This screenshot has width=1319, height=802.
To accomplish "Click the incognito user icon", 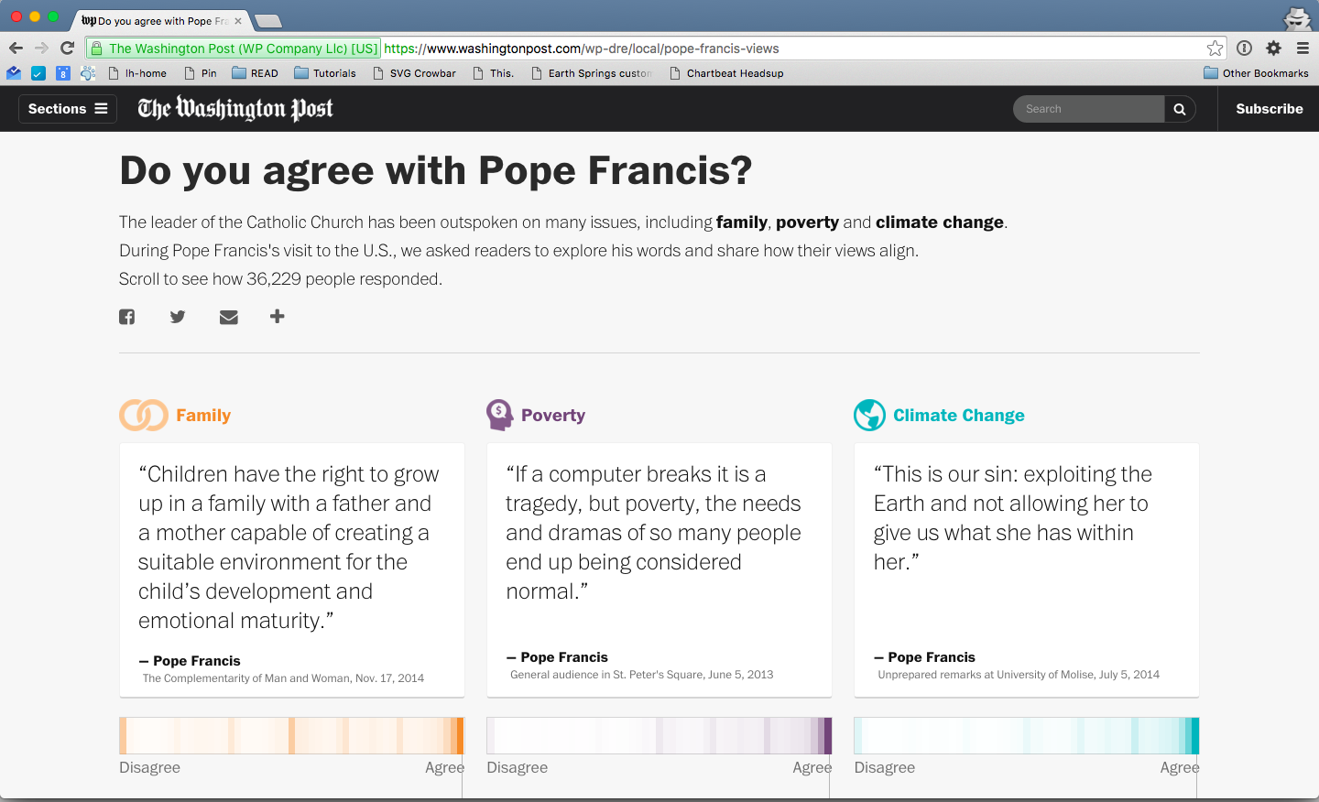I will pyautogui.click(x=1297, y=18).
